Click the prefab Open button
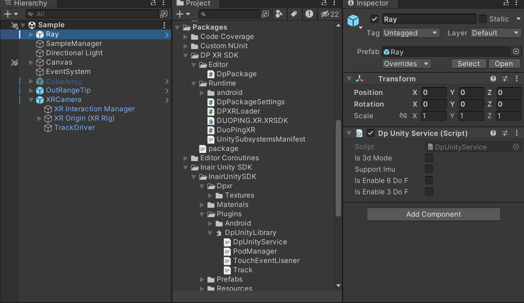Viewport: 524px width, 303px height. coord(504,64)
